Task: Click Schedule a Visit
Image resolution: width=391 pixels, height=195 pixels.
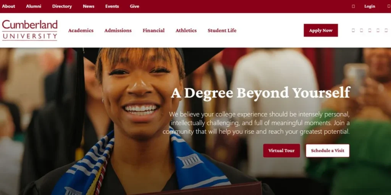Action: (328, 150)
